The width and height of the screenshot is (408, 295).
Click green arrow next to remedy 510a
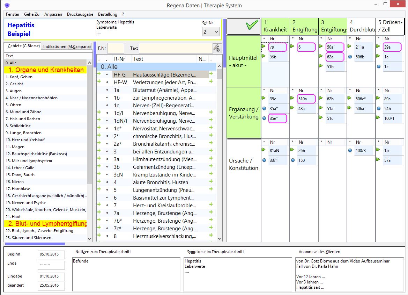click(x=292, y=98)
